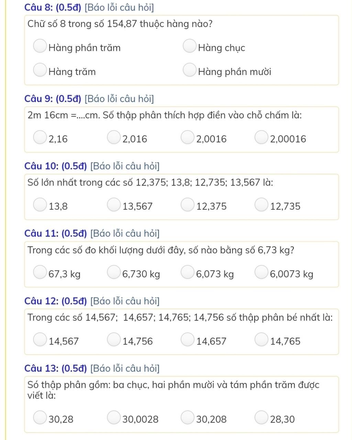Open 'Báo lỗi câu hỏi' for Câu 13
352x440 pixels.
(125, 368)
